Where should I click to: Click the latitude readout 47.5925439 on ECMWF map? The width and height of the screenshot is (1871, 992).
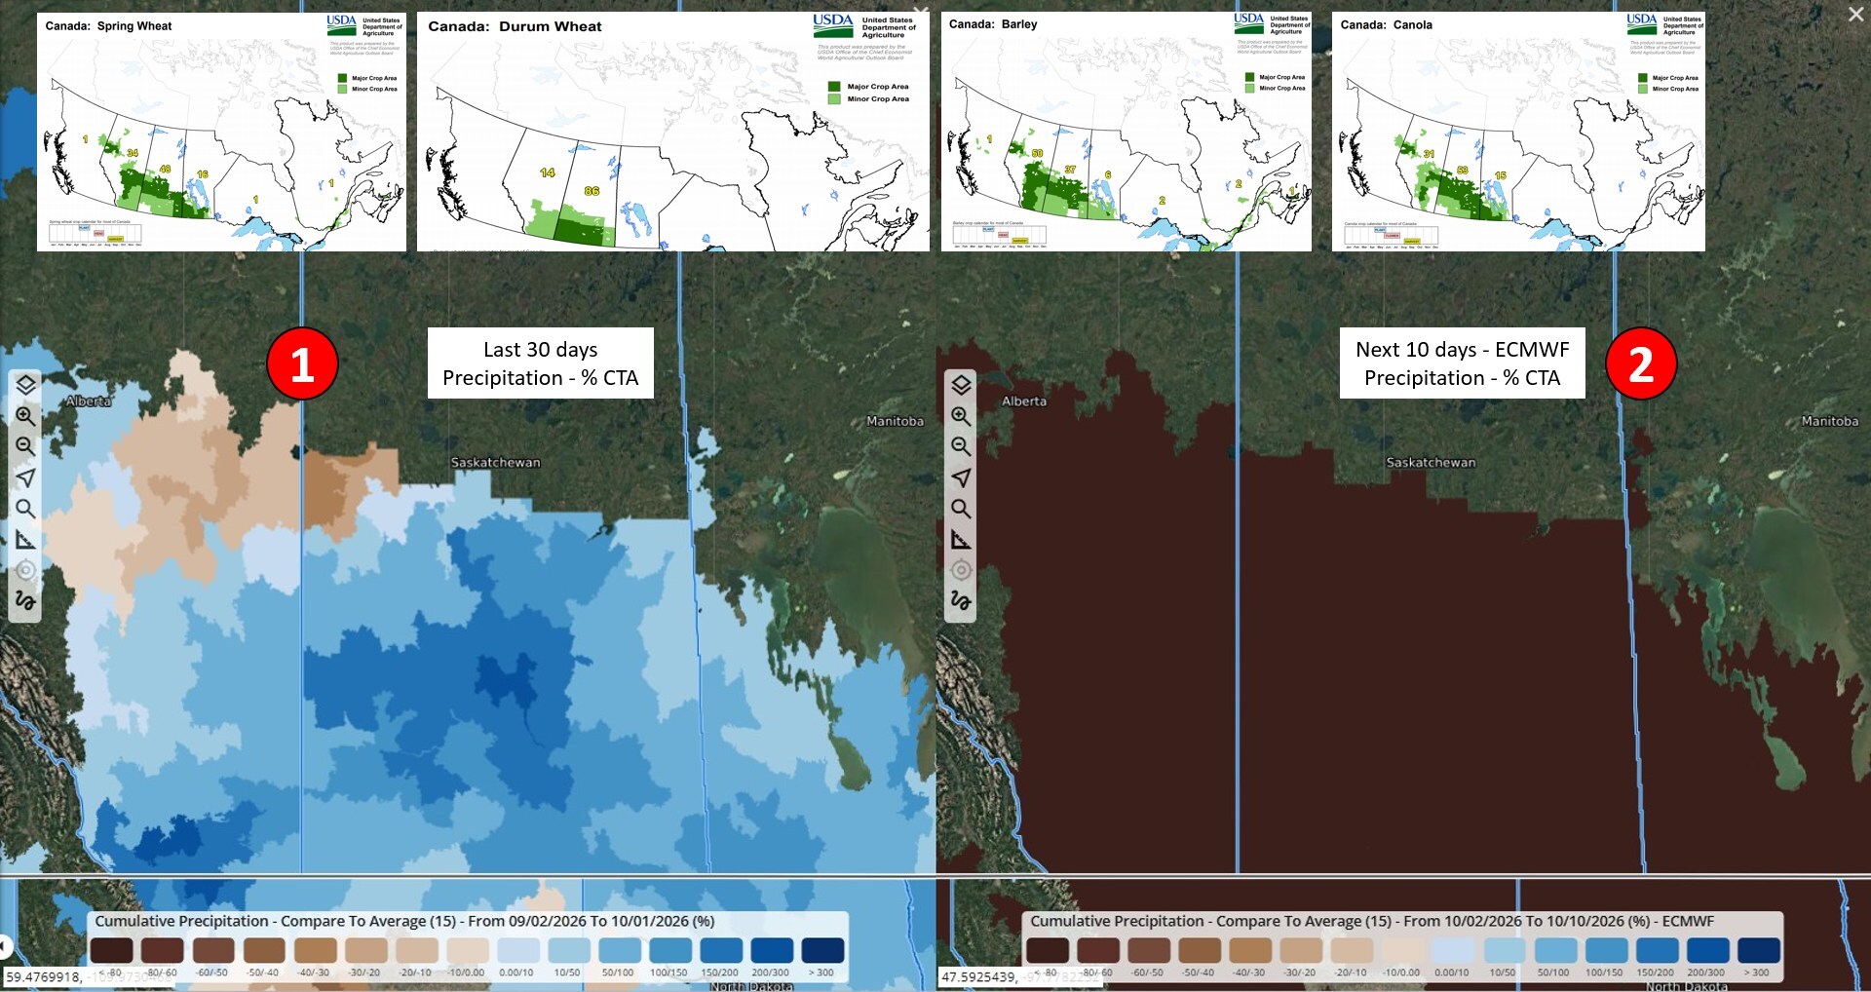978,976
